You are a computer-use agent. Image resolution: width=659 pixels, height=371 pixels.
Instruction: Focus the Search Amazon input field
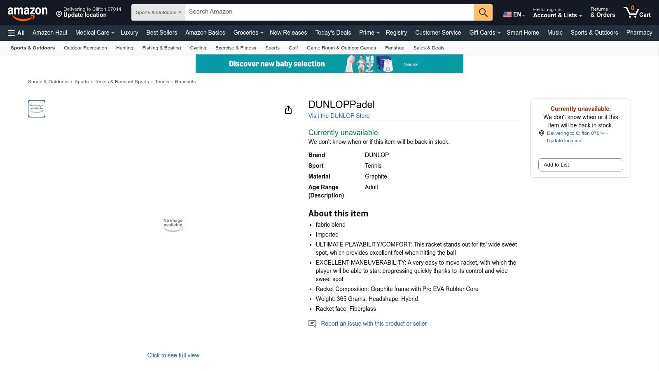329,12
